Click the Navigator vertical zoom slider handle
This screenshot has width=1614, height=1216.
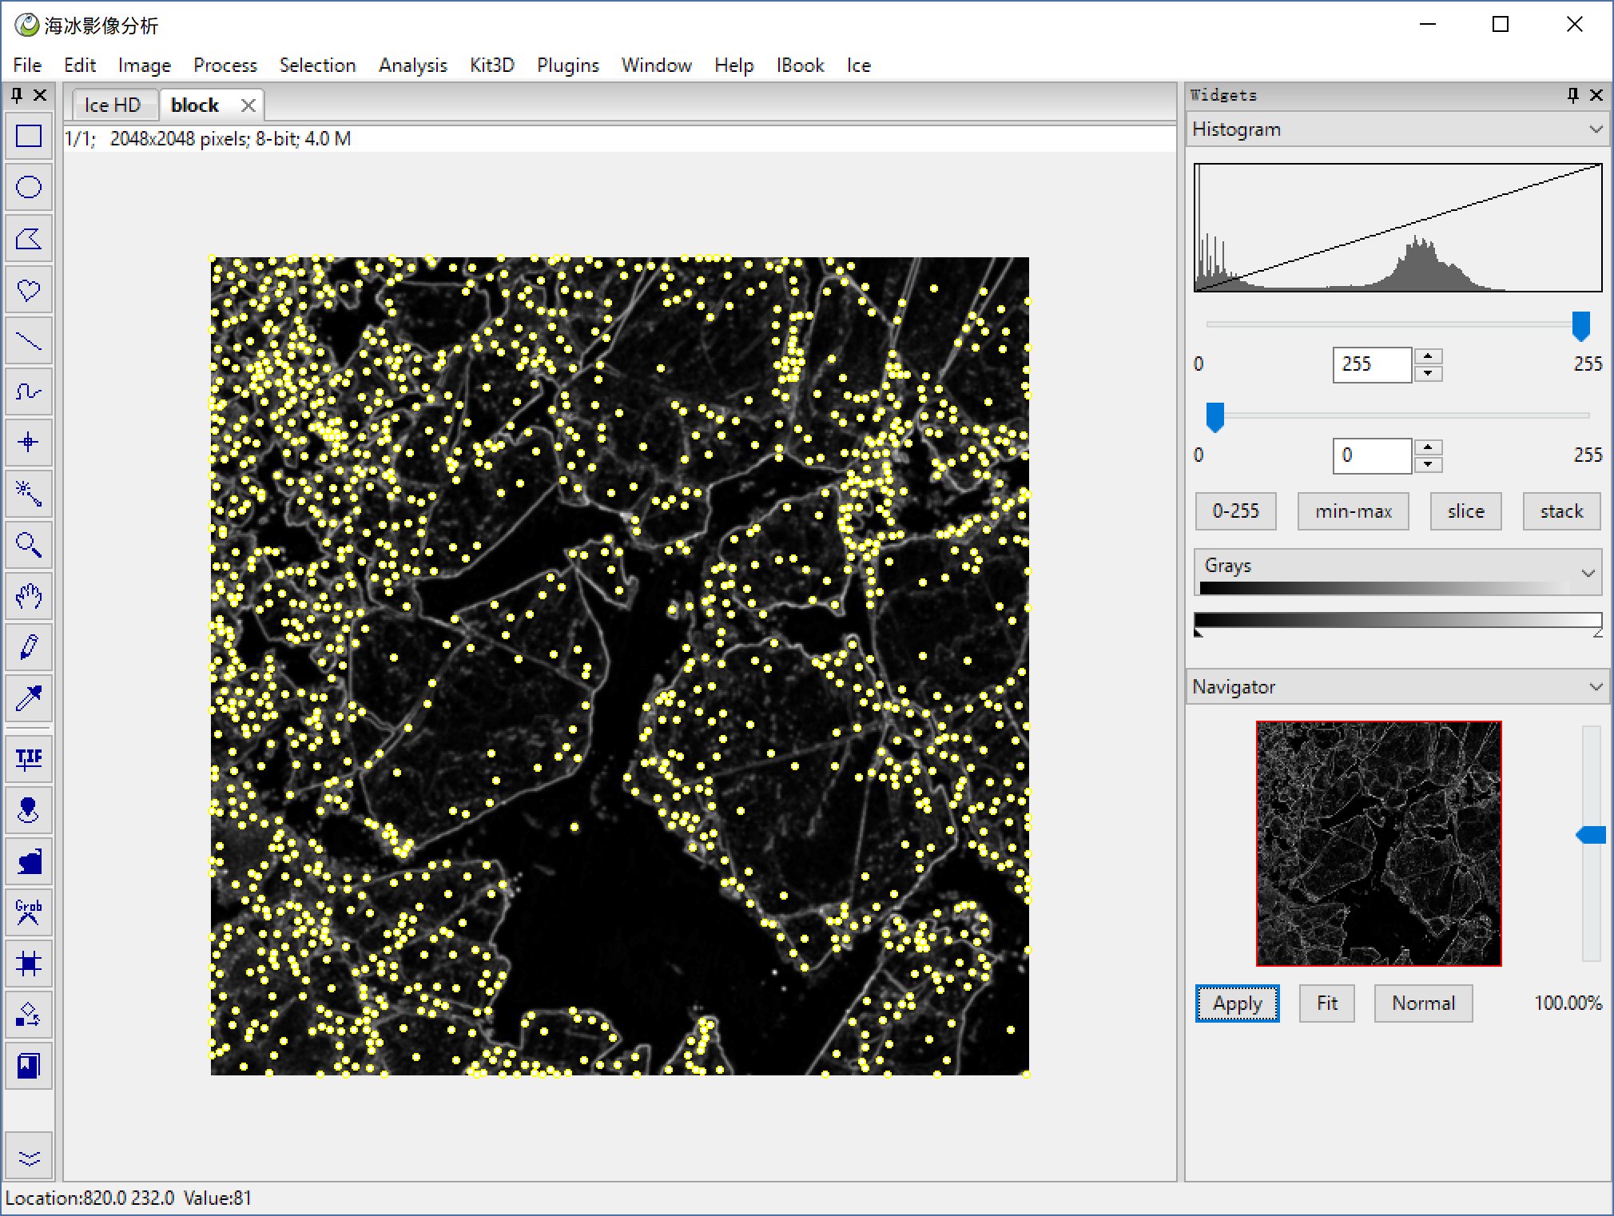1591,836
